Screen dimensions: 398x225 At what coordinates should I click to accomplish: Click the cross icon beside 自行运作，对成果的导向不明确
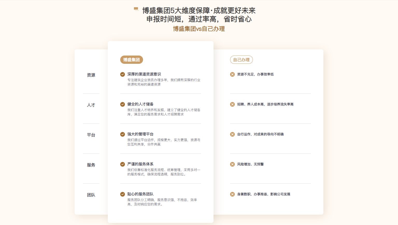pos(232,134)
